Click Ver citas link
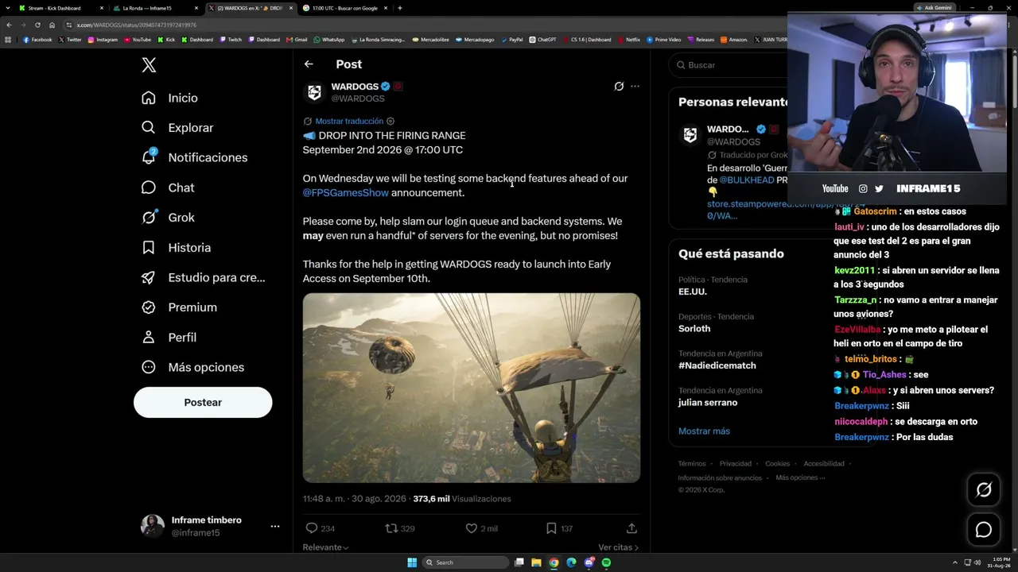The width and height of the screenshot is (1018, 572). (618, 547)
